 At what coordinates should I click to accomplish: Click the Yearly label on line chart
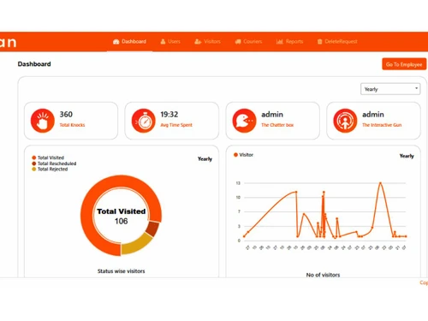point(407,156)
